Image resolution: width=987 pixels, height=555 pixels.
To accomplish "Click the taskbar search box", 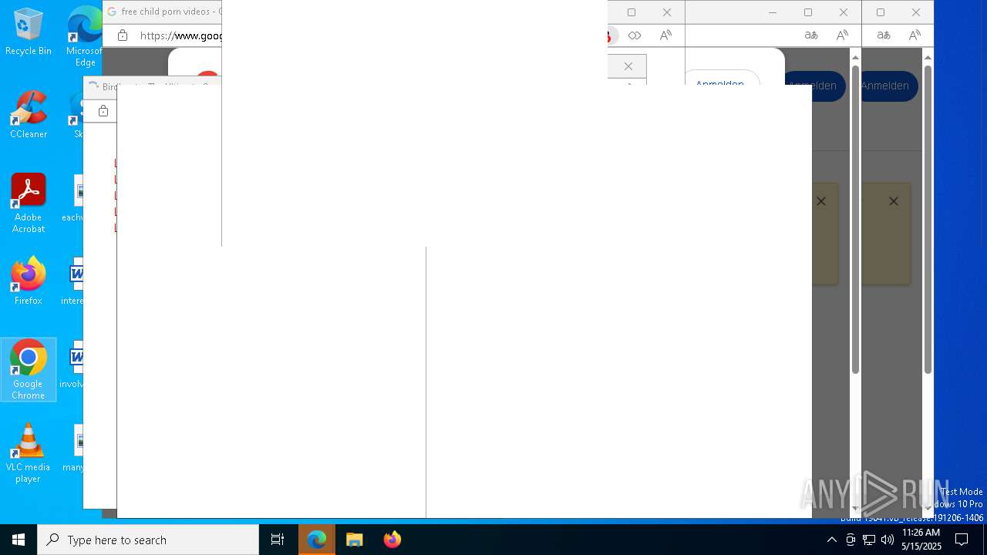I will coord(148,540).
